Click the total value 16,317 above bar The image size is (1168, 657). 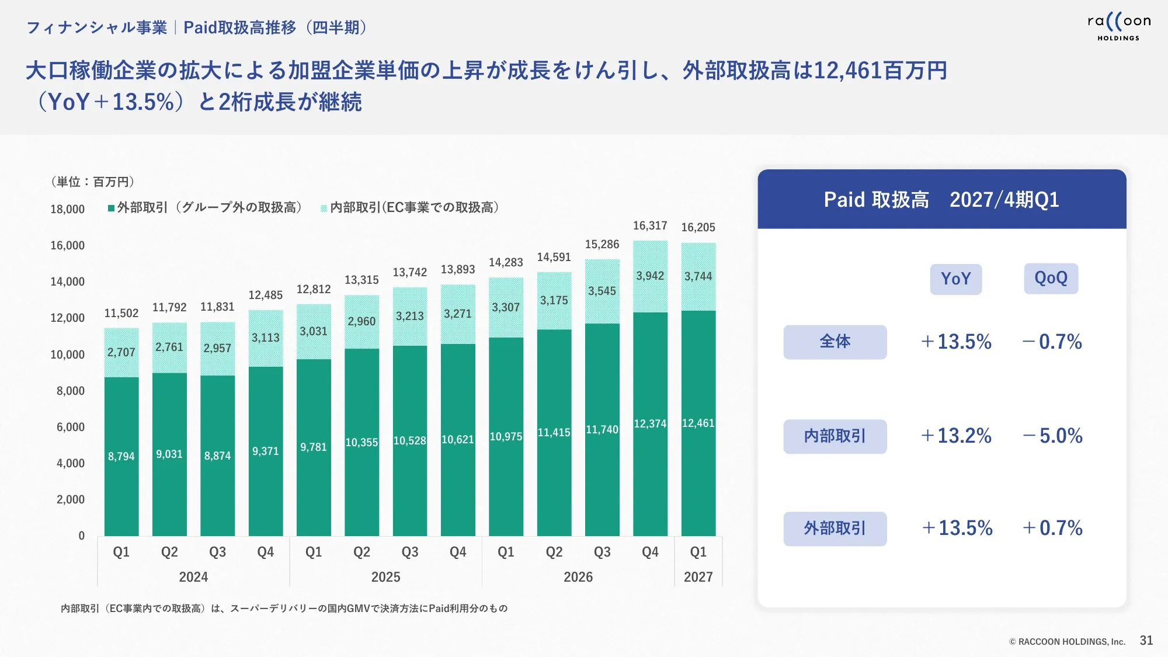[x=650, y=226]
